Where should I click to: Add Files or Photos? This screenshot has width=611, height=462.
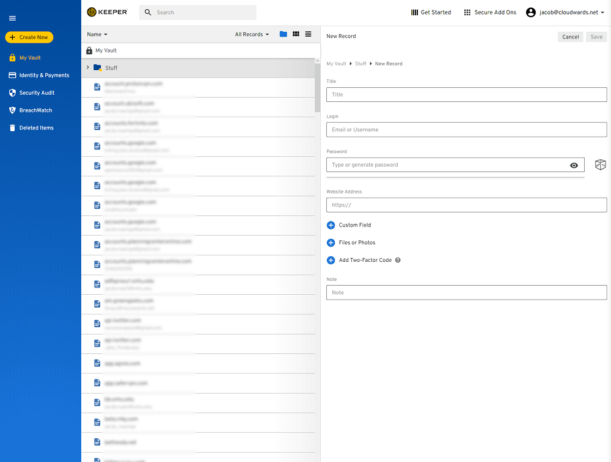(x=351, y=242)
